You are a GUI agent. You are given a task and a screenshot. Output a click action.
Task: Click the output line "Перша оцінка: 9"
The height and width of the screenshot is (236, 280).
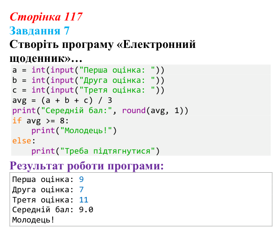pyautogui.click(x=48, y=179)
